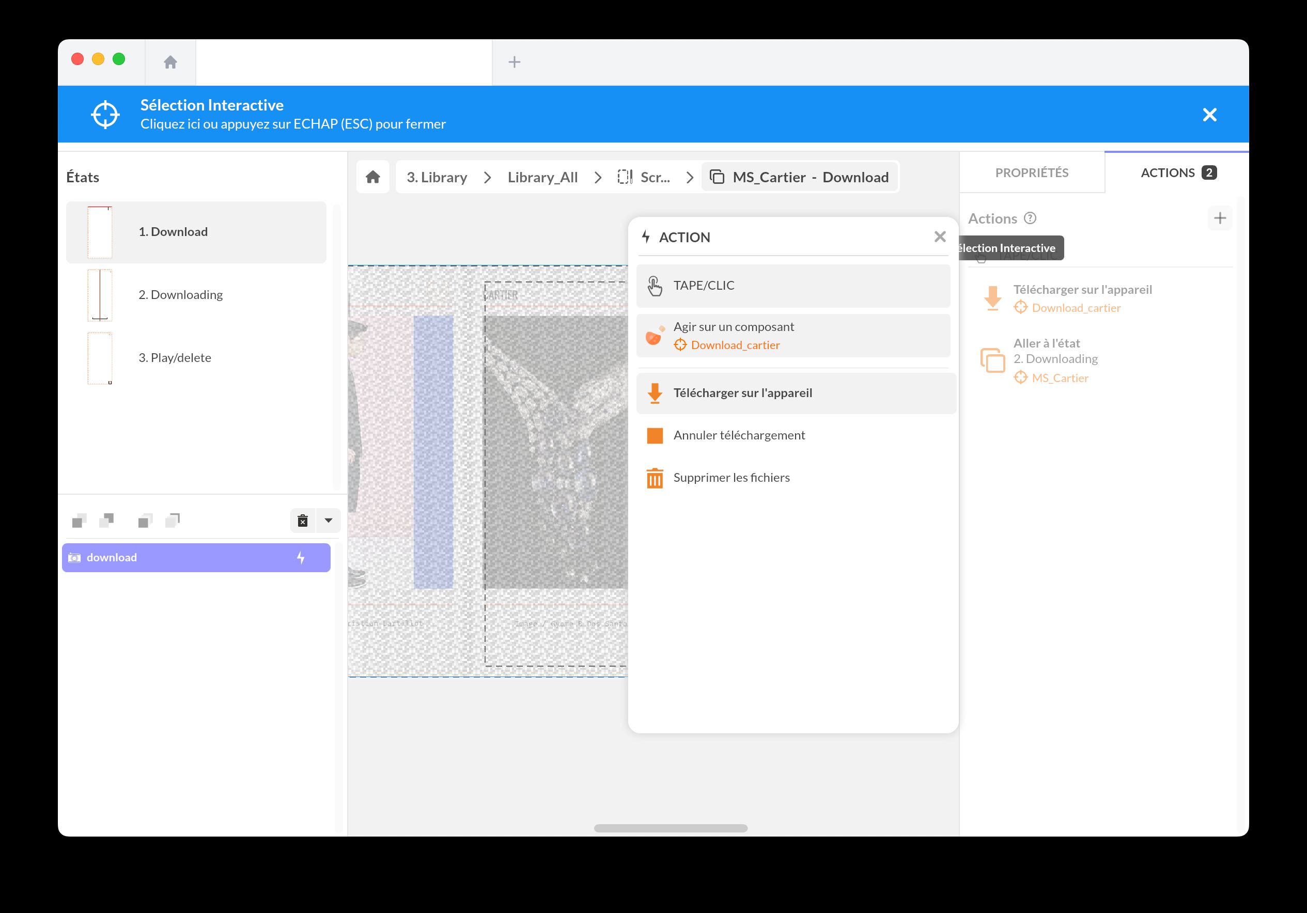Click the horizontal canvas scrollbar
Screen dimensions: 1307x913
[671, 828]
